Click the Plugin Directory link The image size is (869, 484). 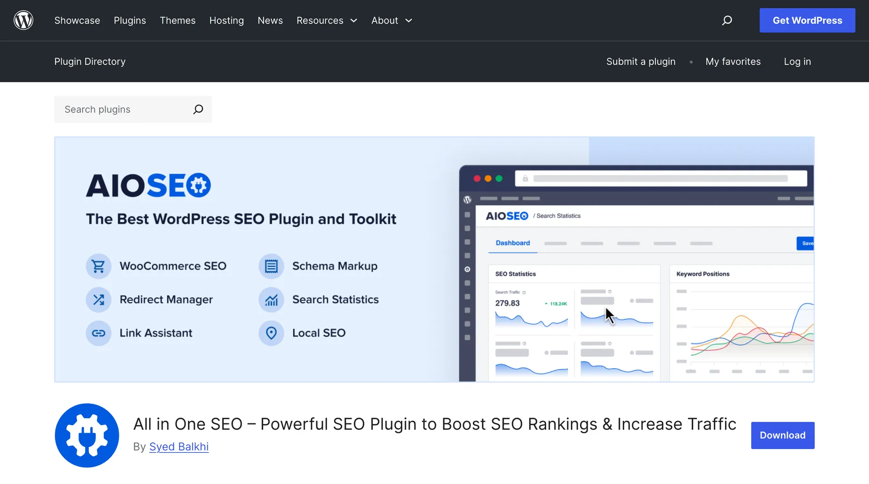tap(90, 62)
